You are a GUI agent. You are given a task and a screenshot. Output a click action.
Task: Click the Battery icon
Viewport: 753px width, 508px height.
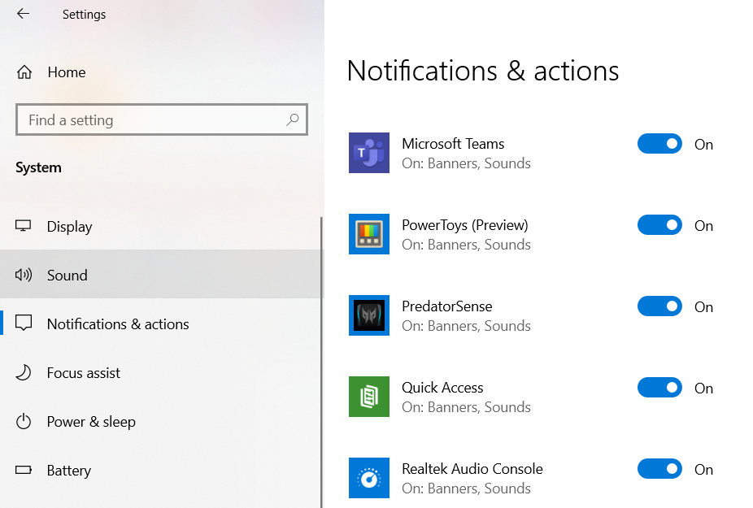23,470
